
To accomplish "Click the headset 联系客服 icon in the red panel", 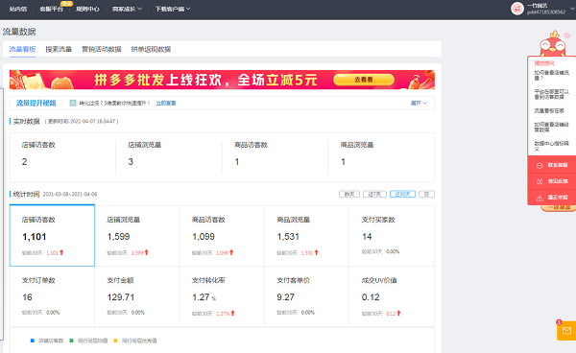I will click(x=540, y=165).
